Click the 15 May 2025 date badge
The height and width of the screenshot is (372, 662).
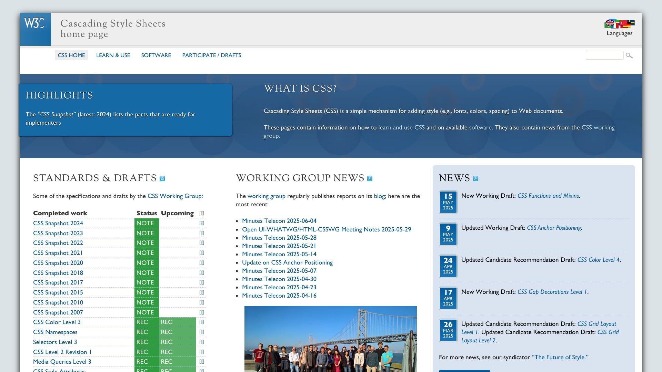click(x=448, y=202)
